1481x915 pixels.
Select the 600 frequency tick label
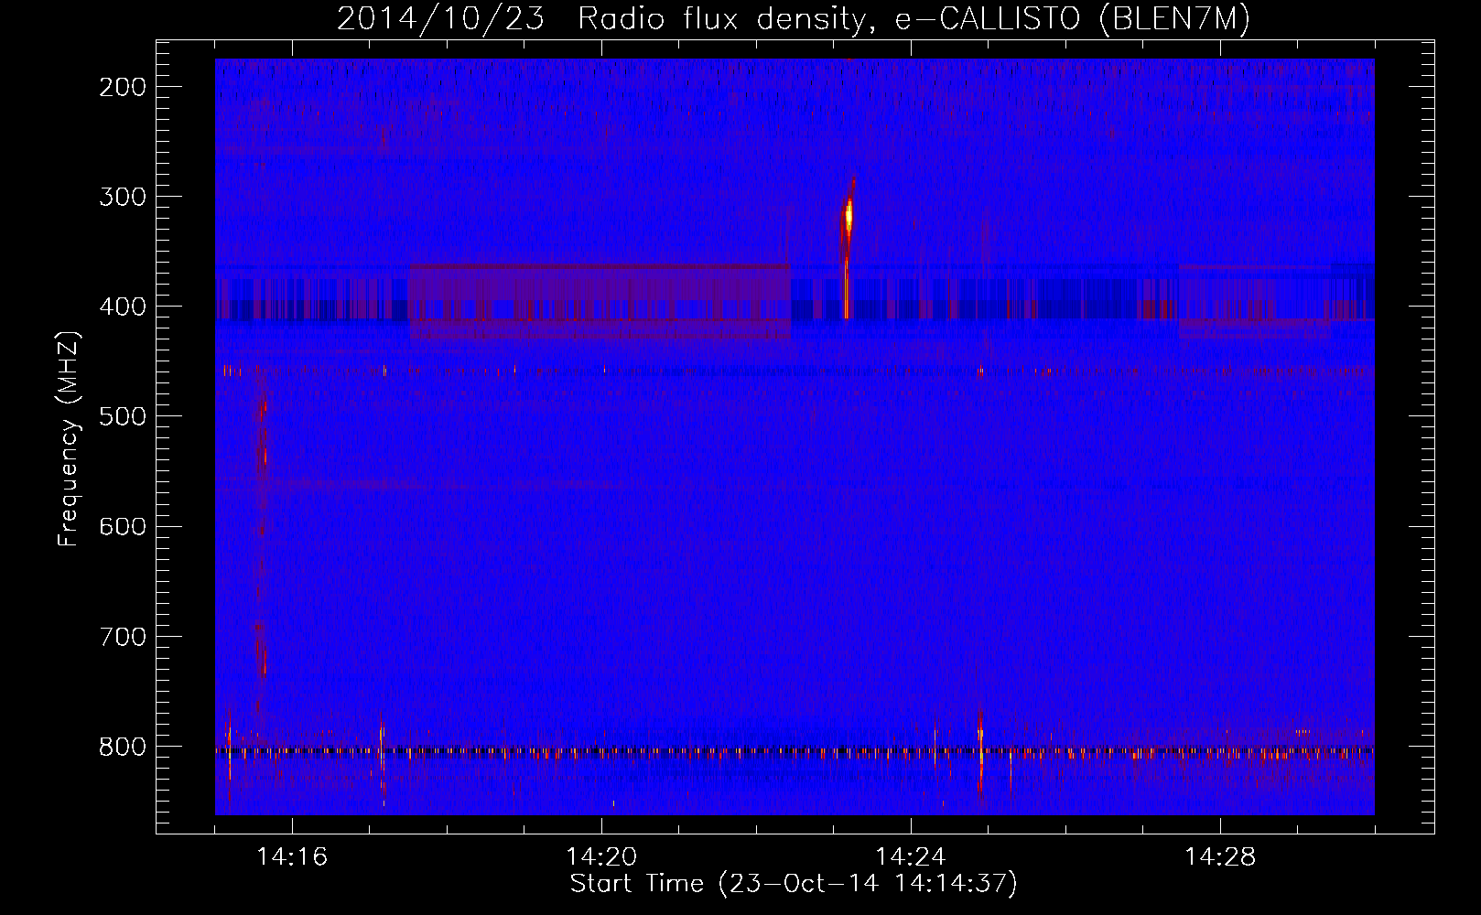(x=123, y=526)
